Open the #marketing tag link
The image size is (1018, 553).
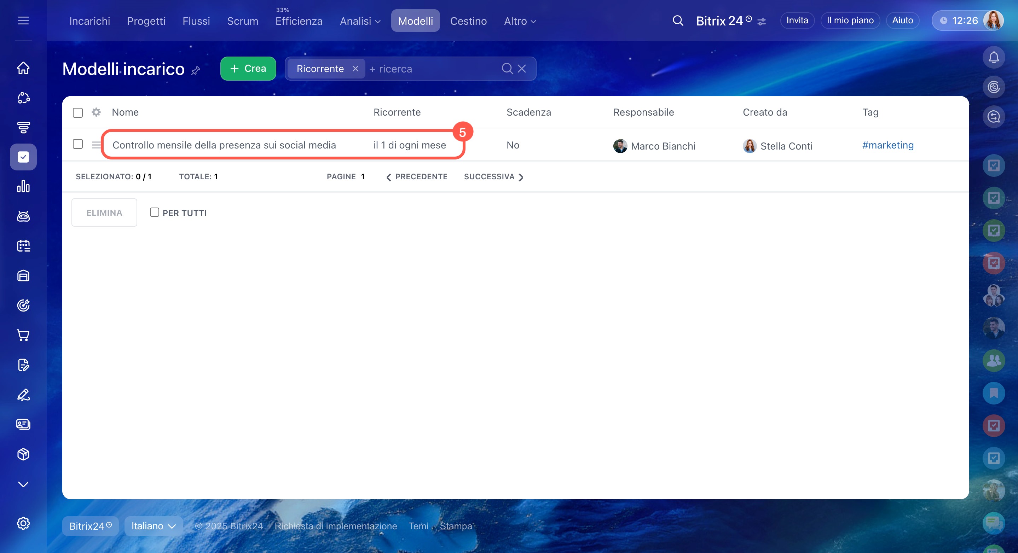(x=887, y=145)
